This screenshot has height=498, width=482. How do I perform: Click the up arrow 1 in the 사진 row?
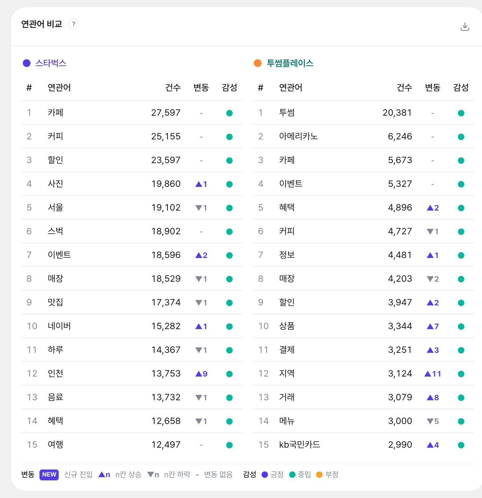[201, 184]
